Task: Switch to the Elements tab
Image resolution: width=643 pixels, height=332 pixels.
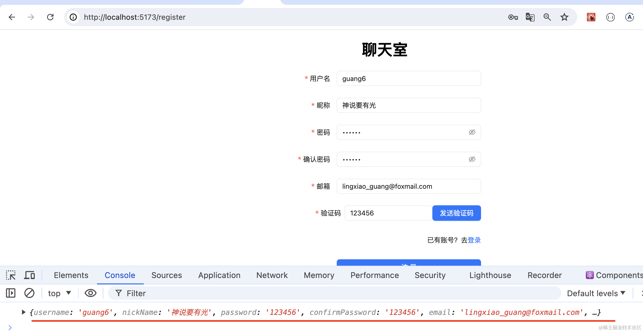Action: coord(71,275)
